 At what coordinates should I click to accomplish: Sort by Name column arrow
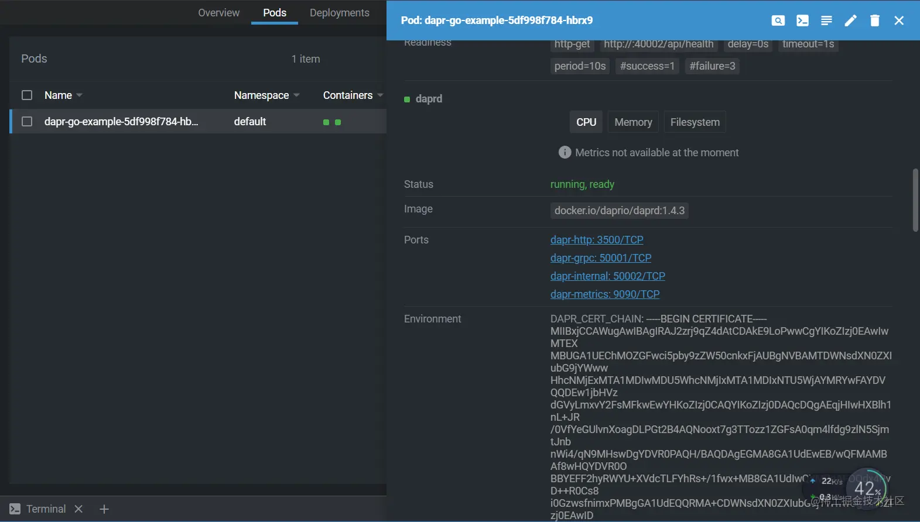[x=79, y=95]
